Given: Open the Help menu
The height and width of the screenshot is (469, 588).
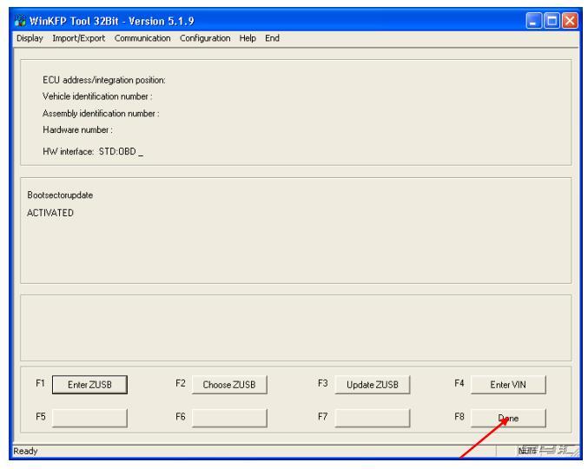Looking at the screenshot, I should tap(248, 38).
